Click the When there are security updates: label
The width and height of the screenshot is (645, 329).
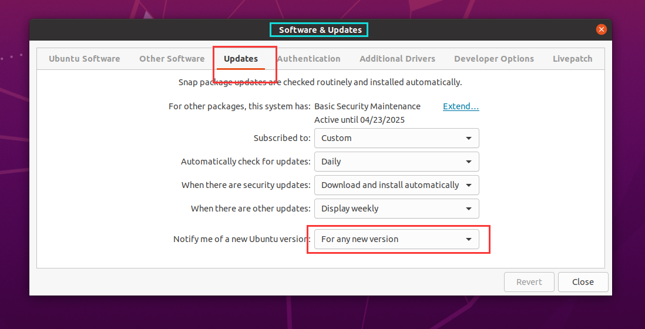[246, 185]
